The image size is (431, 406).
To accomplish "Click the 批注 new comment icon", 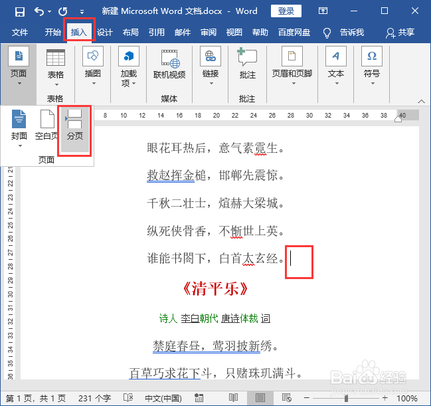I will tap(247, 56).
